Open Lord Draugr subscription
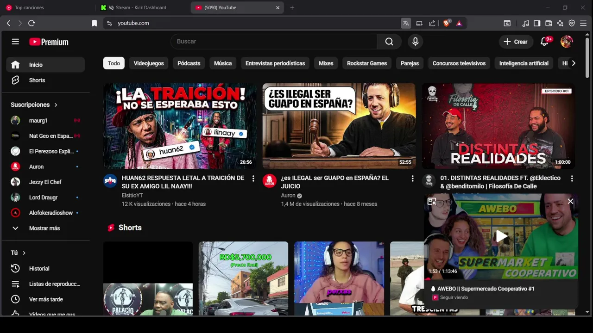593x333 pixels. tap(45, 197)
